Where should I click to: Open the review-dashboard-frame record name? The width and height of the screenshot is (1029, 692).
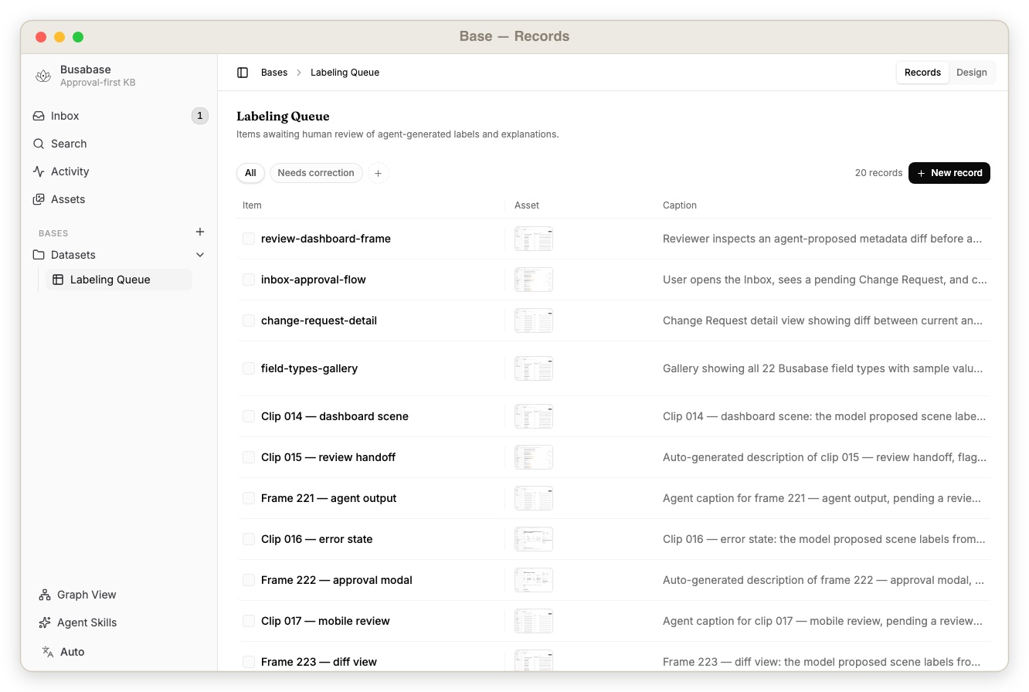pyautogui.click(x=326, y=239)
